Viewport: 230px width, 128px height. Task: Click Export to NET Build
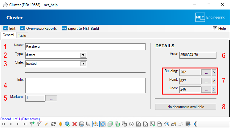click(80, 29)
